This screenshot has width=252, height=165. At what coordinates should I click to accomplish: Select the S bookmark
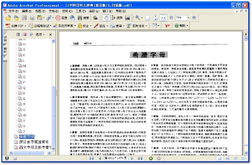pyautogui.click(x=22, y=99)
